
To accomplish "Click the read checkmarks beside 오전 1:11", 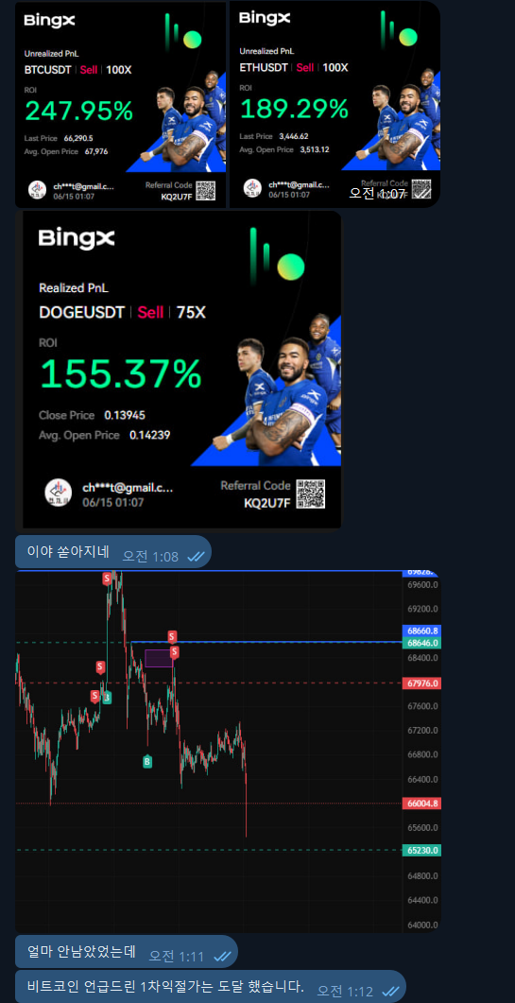I will click(222, 957).
